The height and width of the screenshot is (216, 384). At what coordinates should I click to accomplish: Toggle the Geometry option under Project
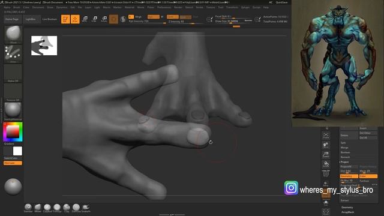[349, 176]
